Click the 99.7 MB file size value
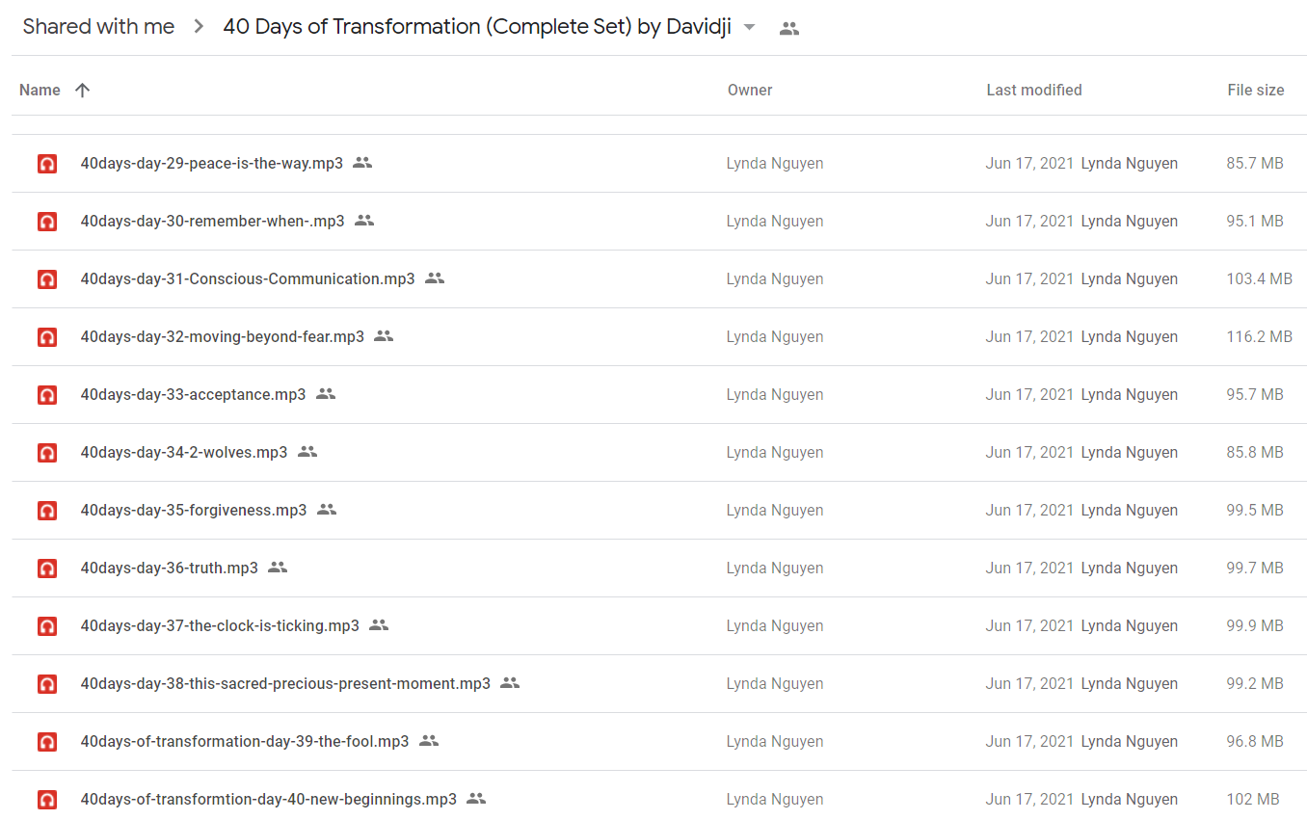1307x820 pixels. coord(1255,569)
